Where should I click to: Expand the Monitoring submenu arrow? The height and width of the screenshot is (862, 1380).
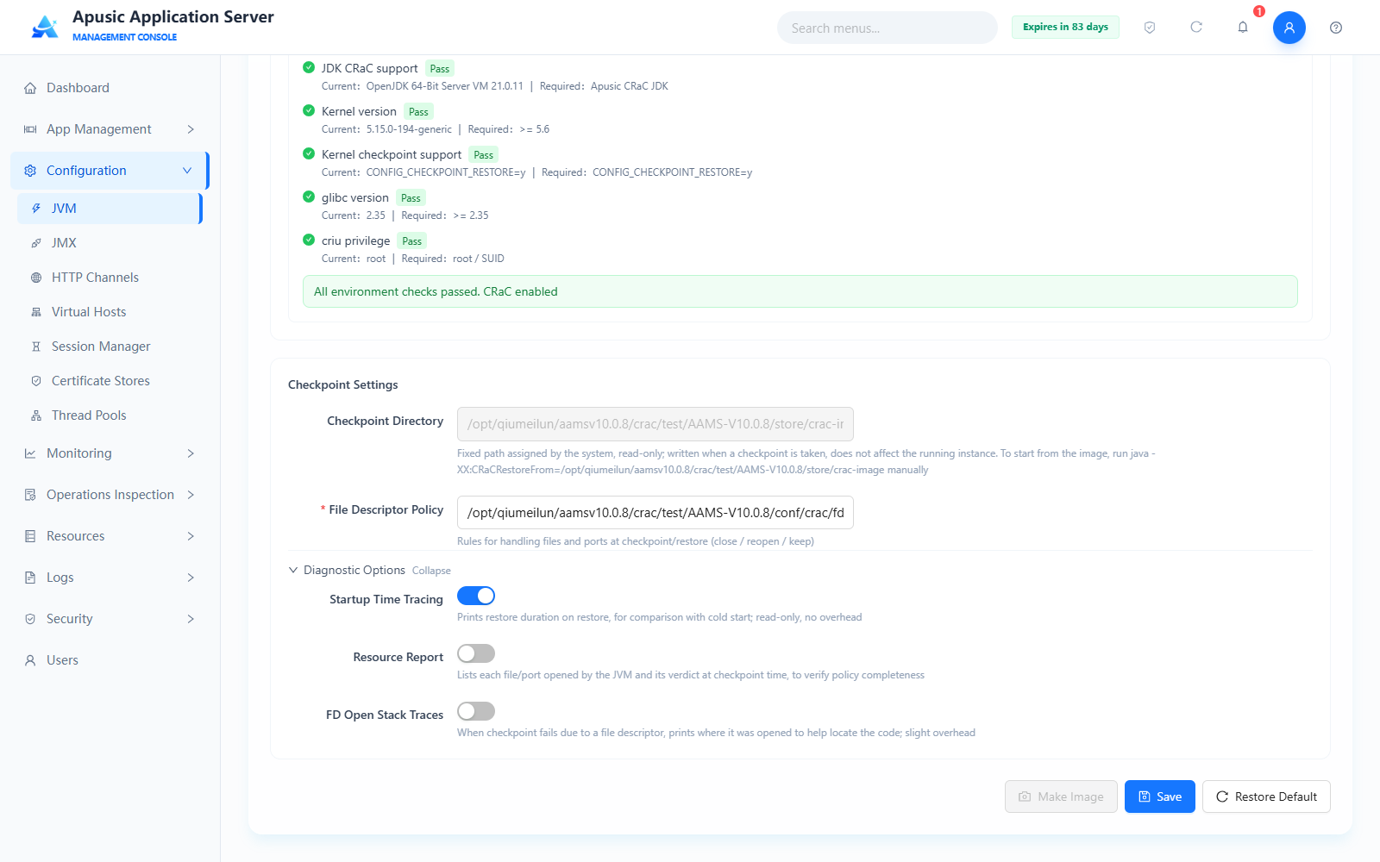[191, 453]
